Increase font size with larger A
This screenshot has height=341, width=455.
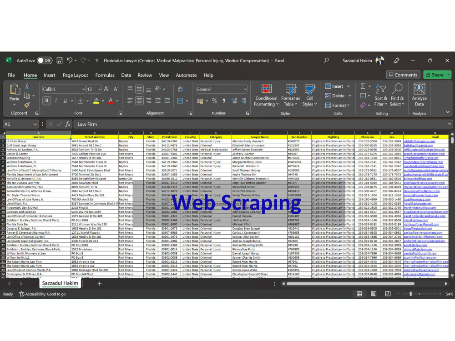coord(106,89)
